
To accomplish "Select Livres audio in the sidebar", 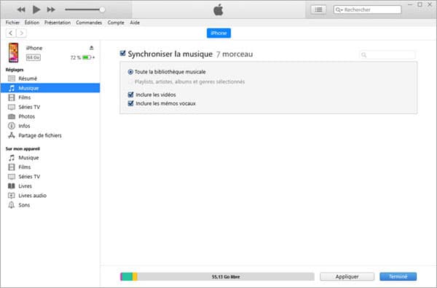I will [50, 196].
